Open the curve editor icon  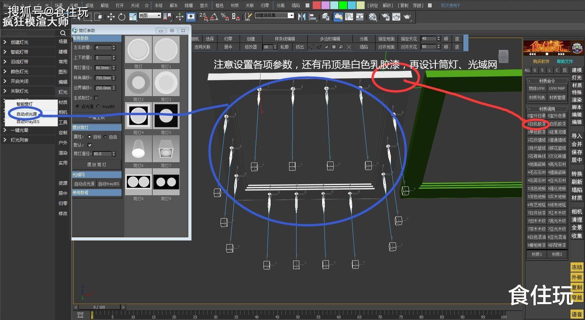point(349,17)
